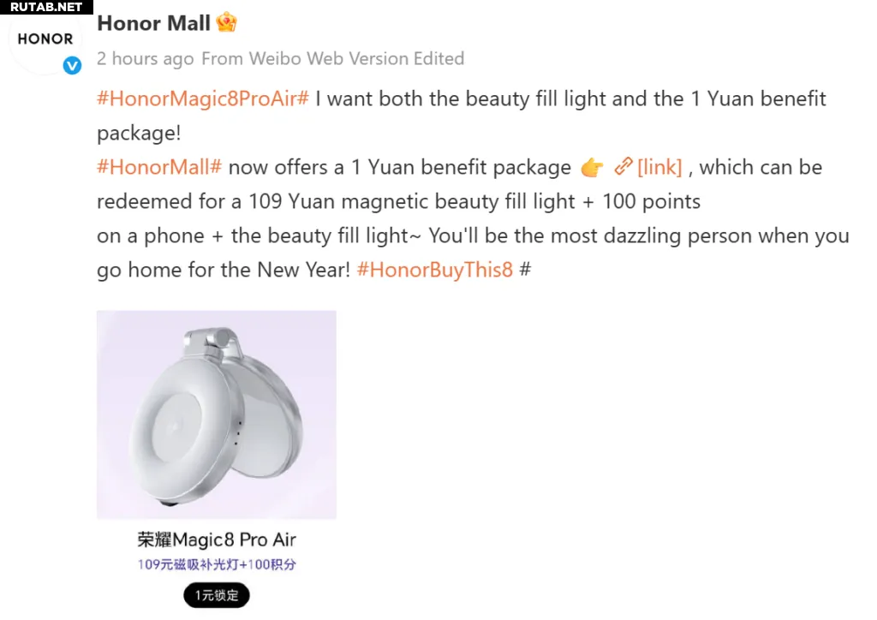Open the #HonorBuyThis8 hashtag
Screen dimensions: 877x620
click(x=435, y=270)
